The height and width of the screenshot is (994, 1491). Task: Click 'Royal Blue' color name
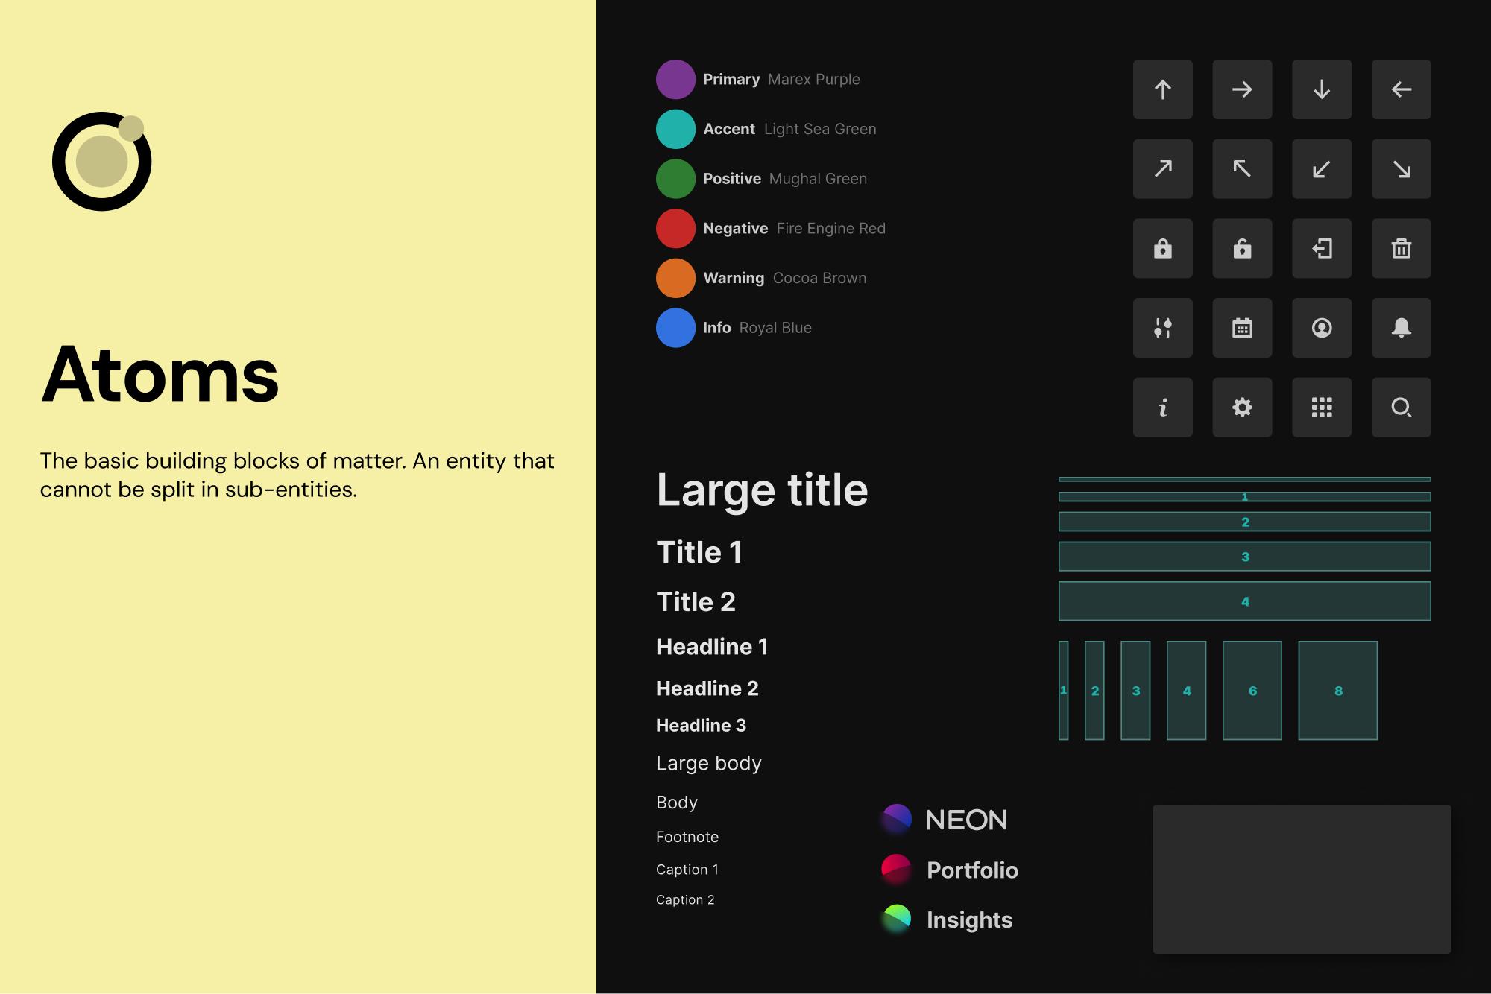pyautogui.click(x=775, y=328)
